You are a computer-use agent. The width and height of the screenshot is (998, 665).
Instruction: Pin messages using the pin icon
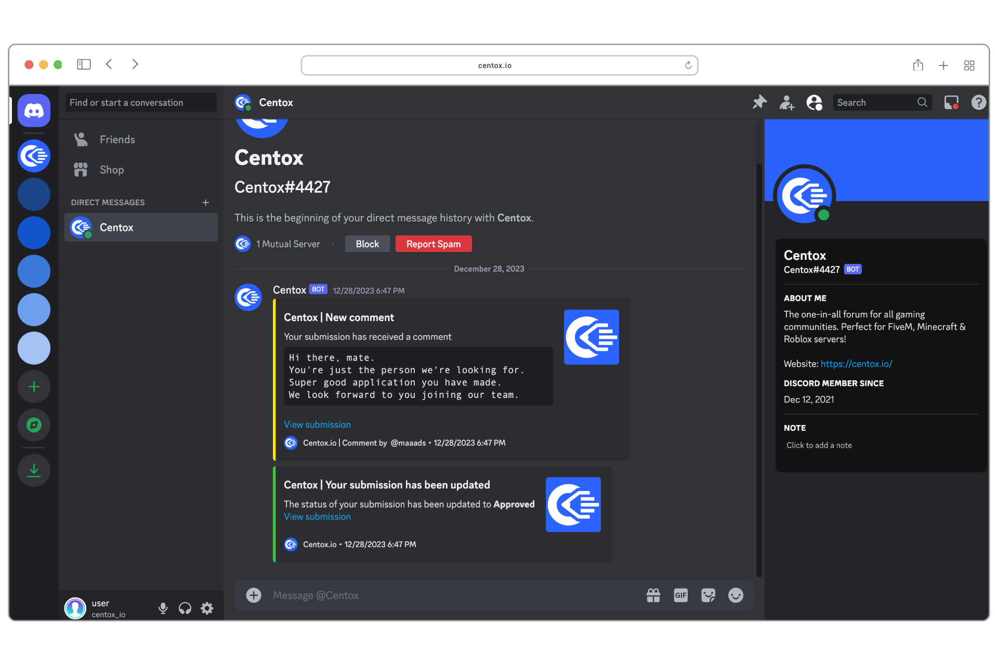click(x=759, y=102)
